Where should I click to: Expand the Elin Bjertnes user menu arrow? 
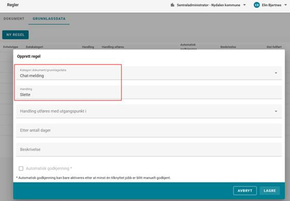[x=285, y=5]
